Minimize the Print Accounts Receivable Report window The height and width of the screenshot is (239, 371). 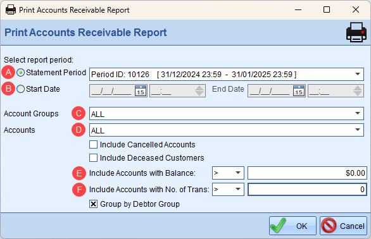[x=298, y=9]
